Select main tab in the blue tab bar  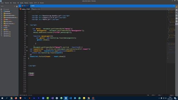coord(33,6)
